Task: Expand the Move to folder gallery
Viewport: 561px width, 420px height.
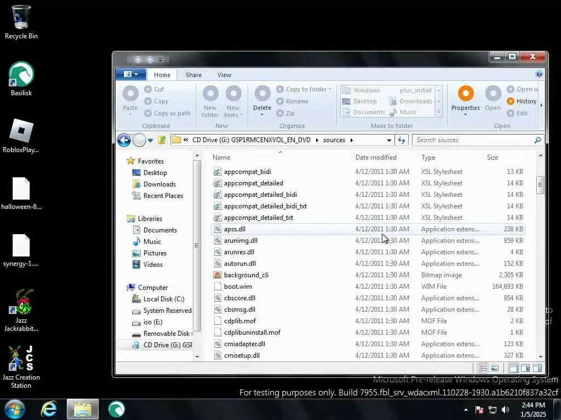Action: pyautogui.click(x=438, y=113)
